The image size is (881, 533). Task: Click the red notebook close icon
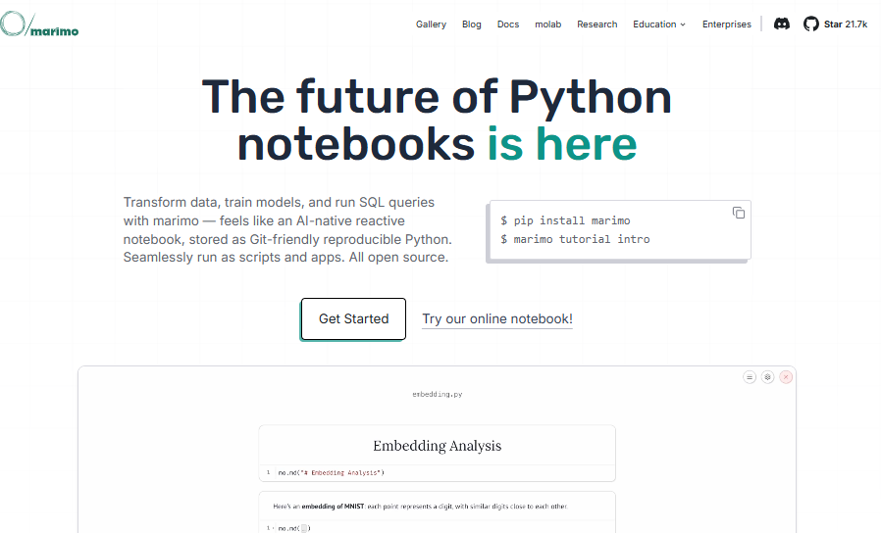pos(786,377)
